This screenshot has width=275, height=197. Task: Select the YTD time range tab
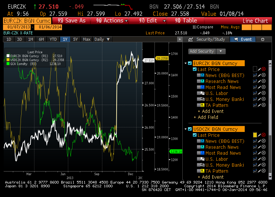tap(53, 39)
